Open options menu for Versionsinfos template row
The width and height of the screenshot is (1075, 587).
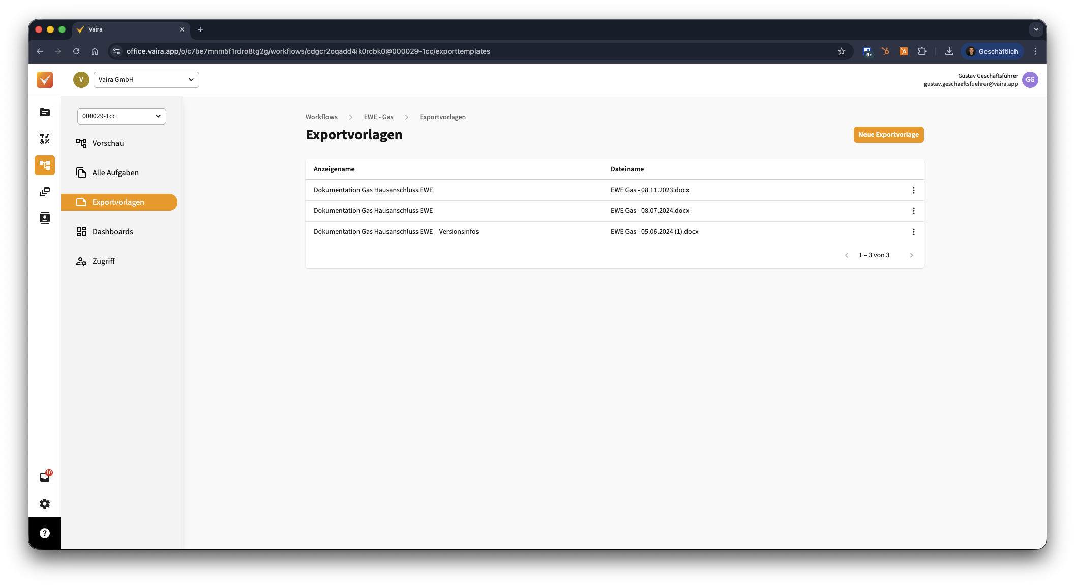(913, 232)
